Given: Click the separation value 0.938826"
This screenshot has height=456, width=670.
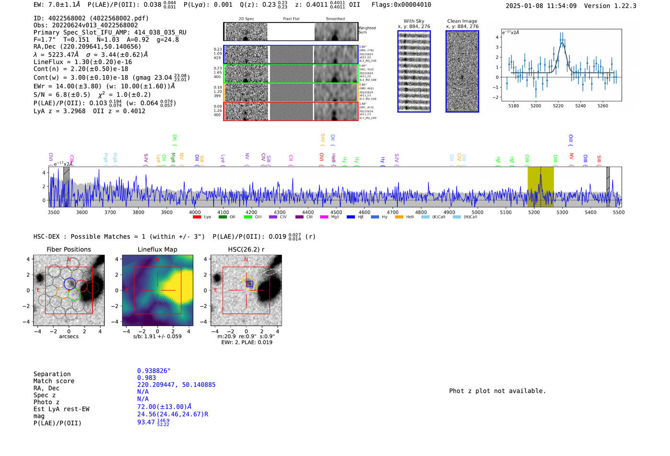Looking at the screenshot, I should pos(154,371).
